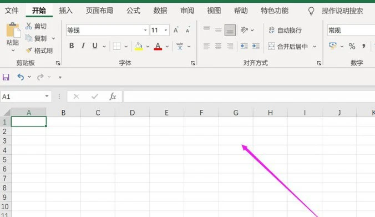Increase font size with larger A icon
The width and height of the screenshot is (375, 217).
(176, 30)
